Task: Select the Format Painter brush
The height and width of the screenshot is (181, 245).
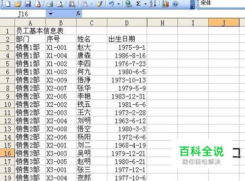Action: (x=99, y=4)
